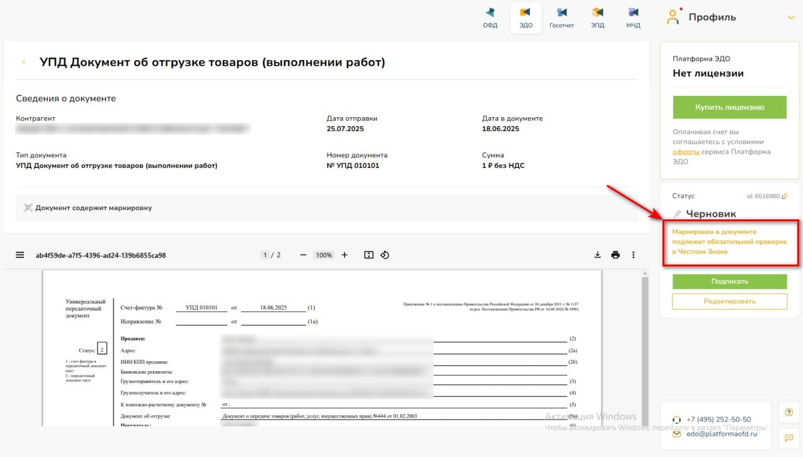This screenshot has width=803, height=457.
Task: Select the sum 1 ₽ без НДС
Action: (x=503, y=165)
